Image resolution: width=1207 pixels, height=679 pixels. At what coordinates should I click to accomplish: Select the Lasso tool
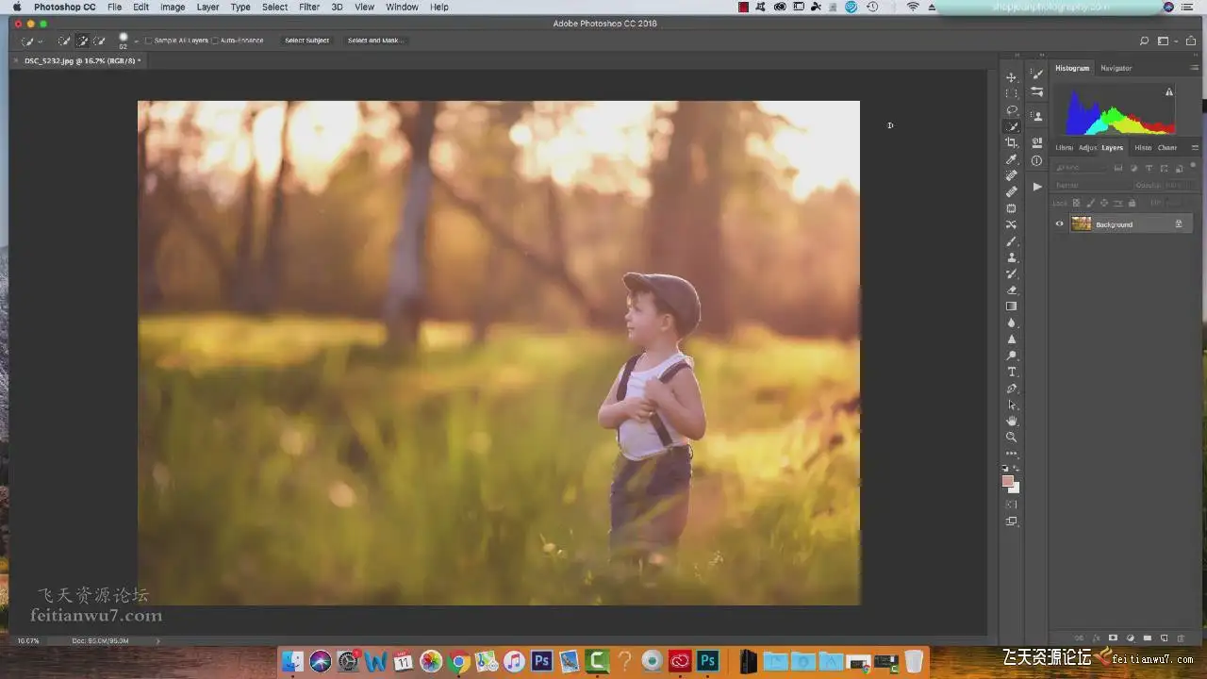1012,109
